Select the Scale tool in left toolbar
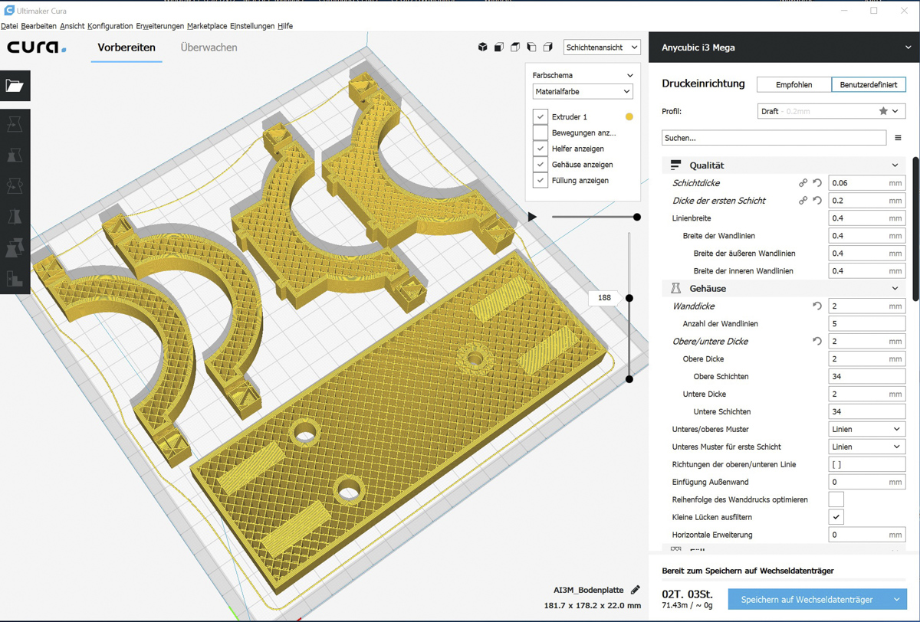The width and height of the screenshot is (920, 622). click(x=15, y=155)
